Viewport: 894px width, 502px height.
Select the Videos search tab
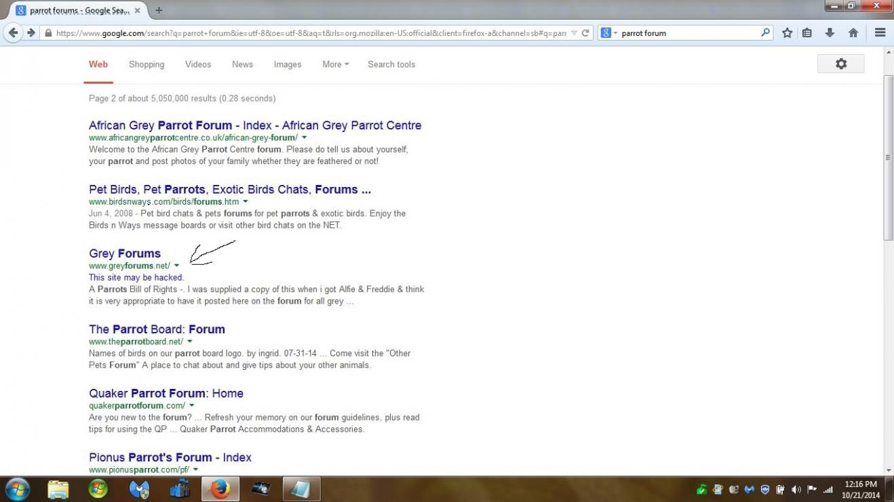point(197,64)
